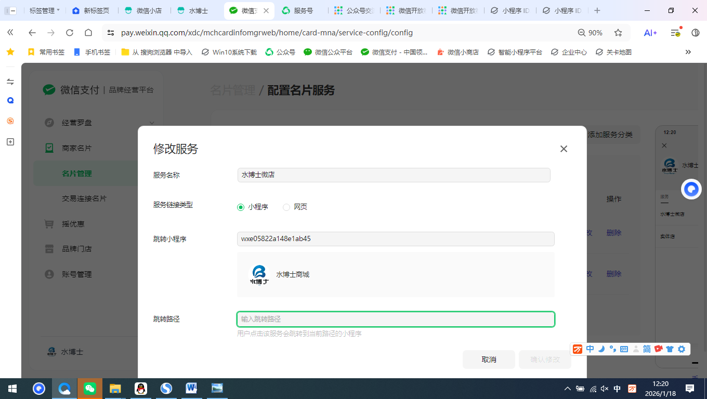Open the shirt skin icon in input toolbar
707x399 pixels.
click(670, 349)
